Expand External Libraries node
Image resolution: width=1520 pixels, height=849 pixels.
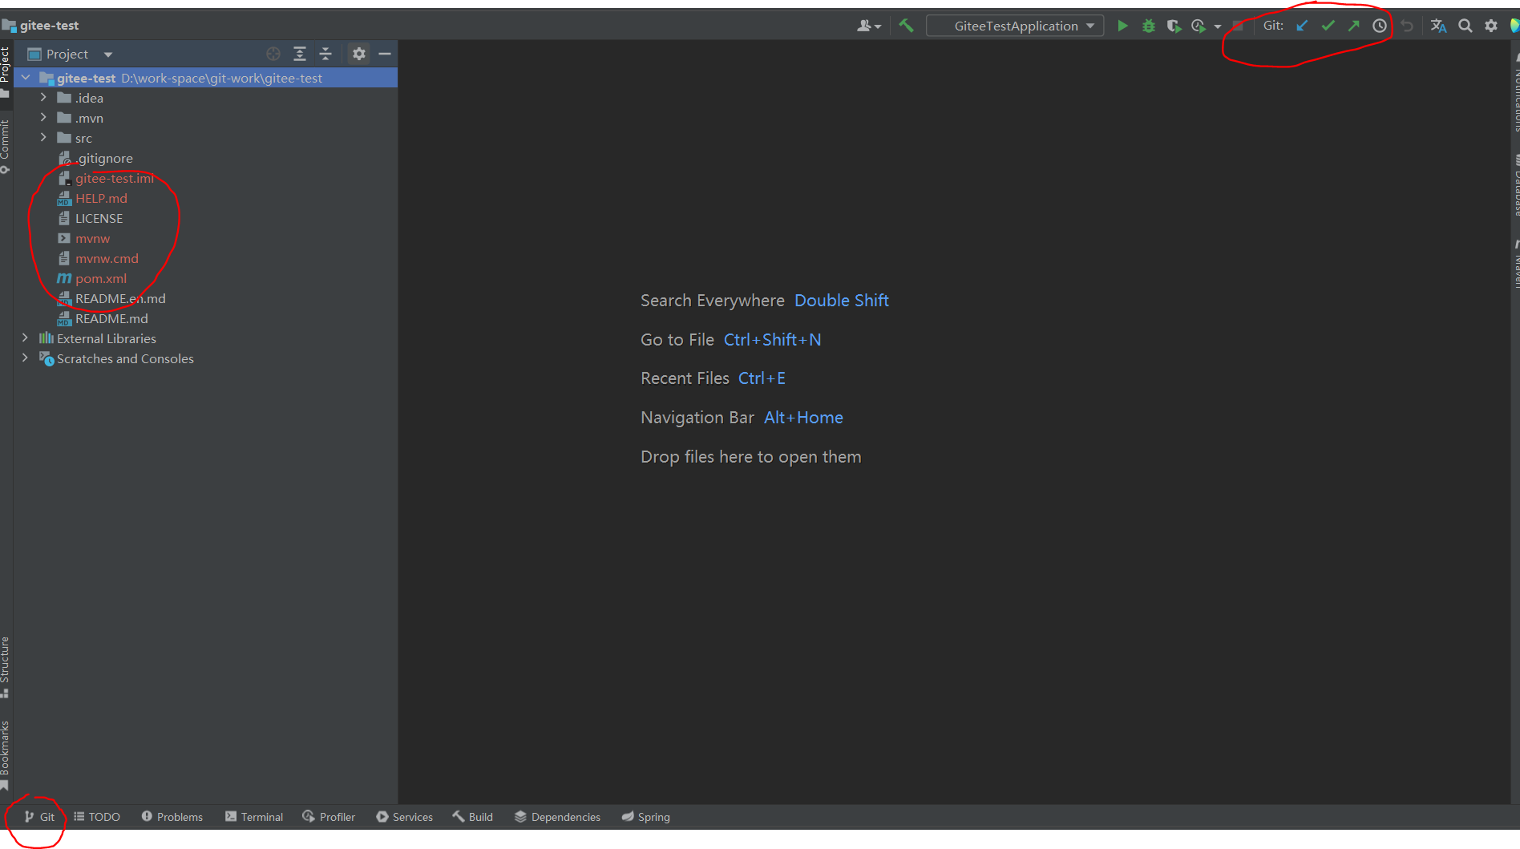26,338
